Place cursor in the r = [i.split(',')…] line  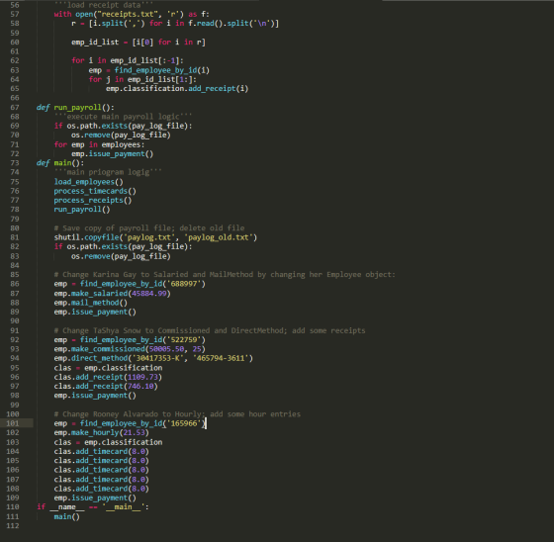click(175, 24)
